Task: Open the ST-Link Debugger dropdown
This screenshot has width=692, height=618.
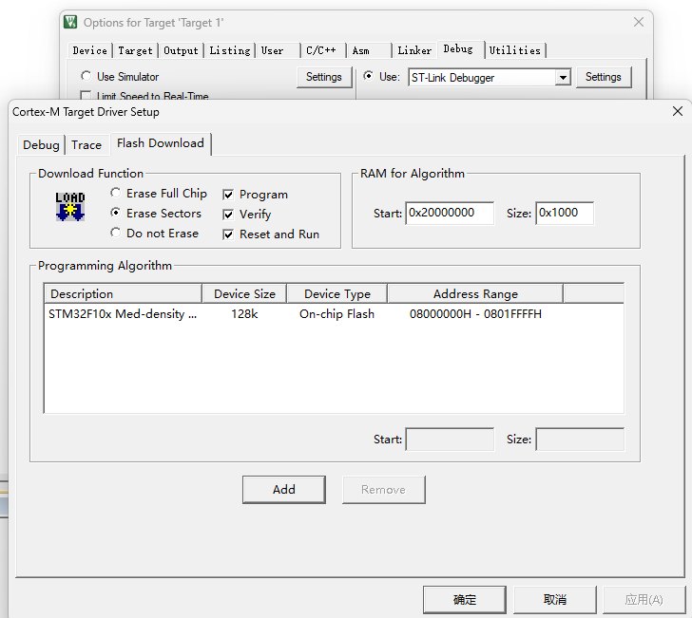Action: click(x=563, y=78)
